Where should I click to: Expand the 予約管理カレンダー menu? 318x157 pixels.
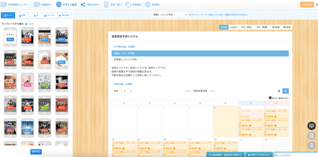click(16, 5)
